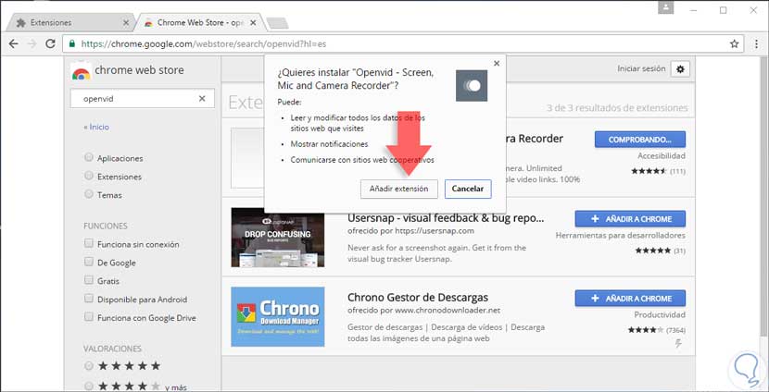This screenshot has width=769, height=392.
Task: Check Funciona sin conexión
Action: coord(89,243)
